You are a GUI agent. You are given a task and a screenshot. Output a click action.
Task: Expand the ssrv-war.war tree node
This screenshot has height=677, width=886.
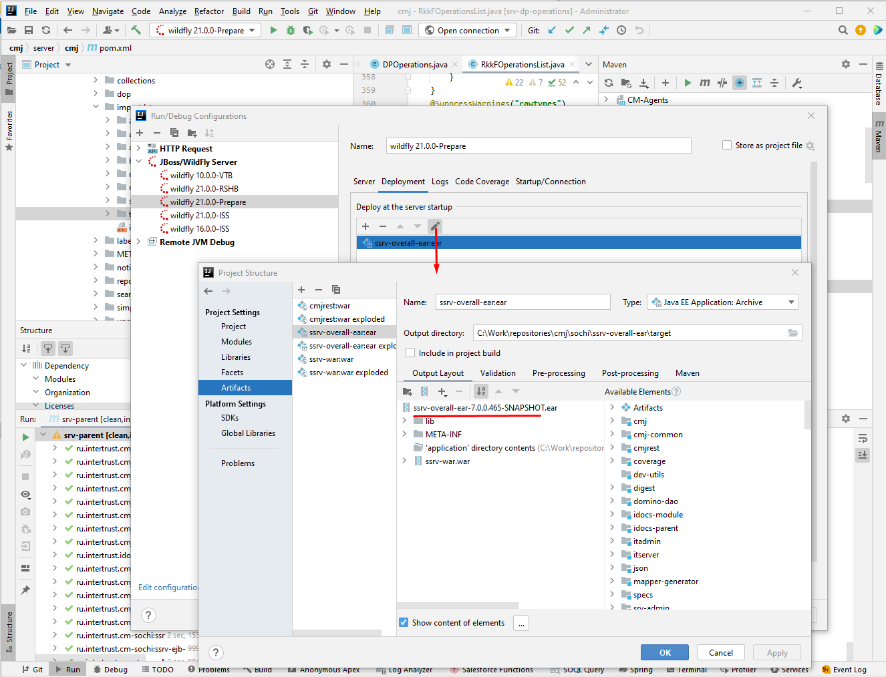pyautogui.click(x=404, y=461)
